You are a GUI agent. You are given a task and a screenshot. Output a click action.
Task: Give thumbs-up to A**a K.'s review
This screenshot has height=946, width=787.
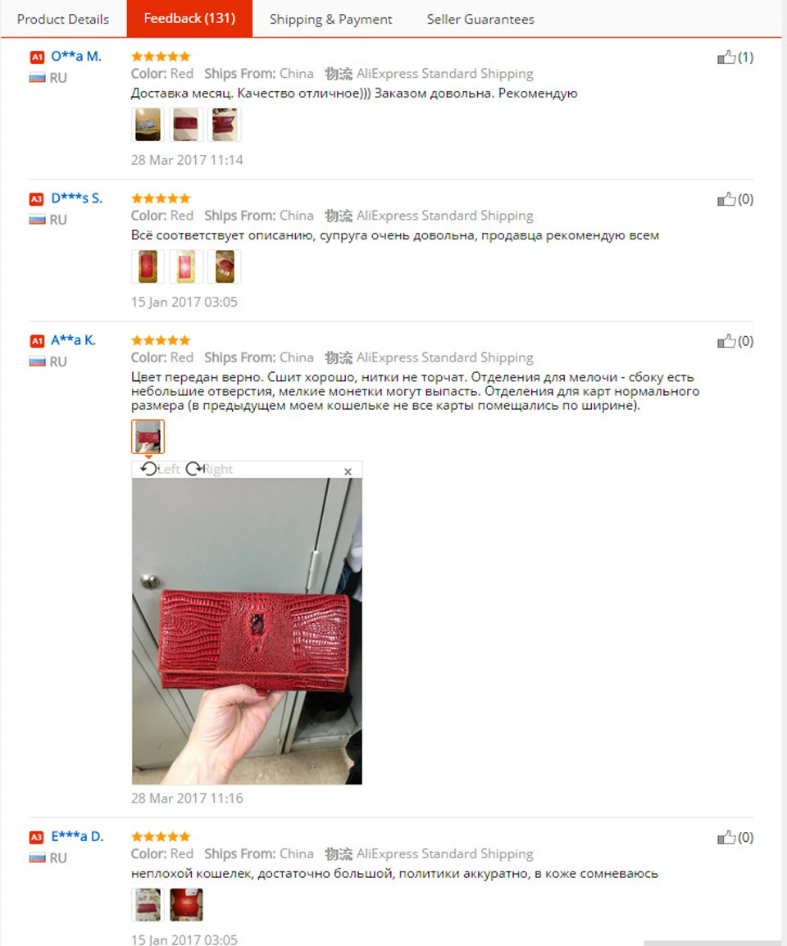726,342
